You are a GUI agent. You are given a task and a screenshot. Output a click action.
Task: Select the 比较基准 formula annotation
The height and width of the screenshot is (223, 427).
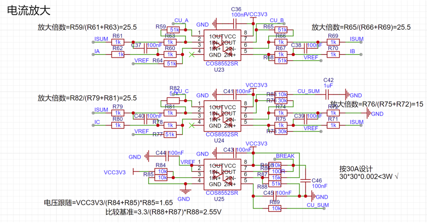pyautogui.click(x=164, y=212)
